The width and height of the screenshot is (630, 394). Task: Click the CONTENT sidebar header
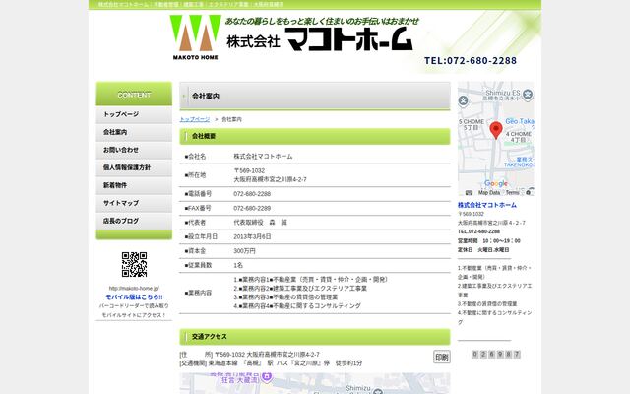pyautogui.click(x=134, y=95)
